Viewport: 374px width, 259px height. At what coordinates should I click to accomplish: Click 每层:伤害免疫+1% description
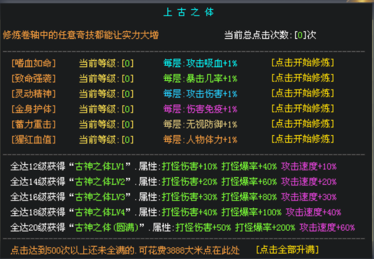pos(200,109)
